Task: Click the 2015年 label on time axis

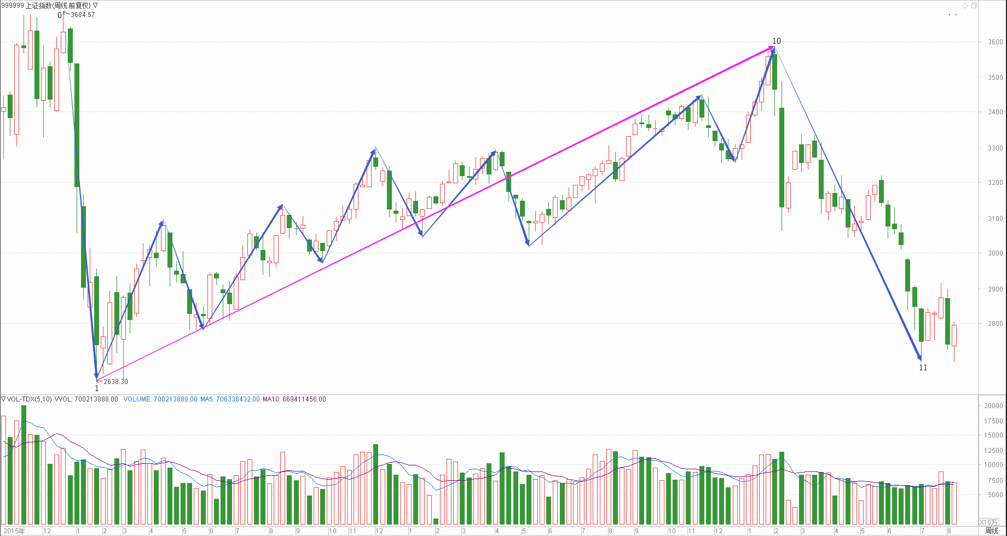Action: click(14, 531)
